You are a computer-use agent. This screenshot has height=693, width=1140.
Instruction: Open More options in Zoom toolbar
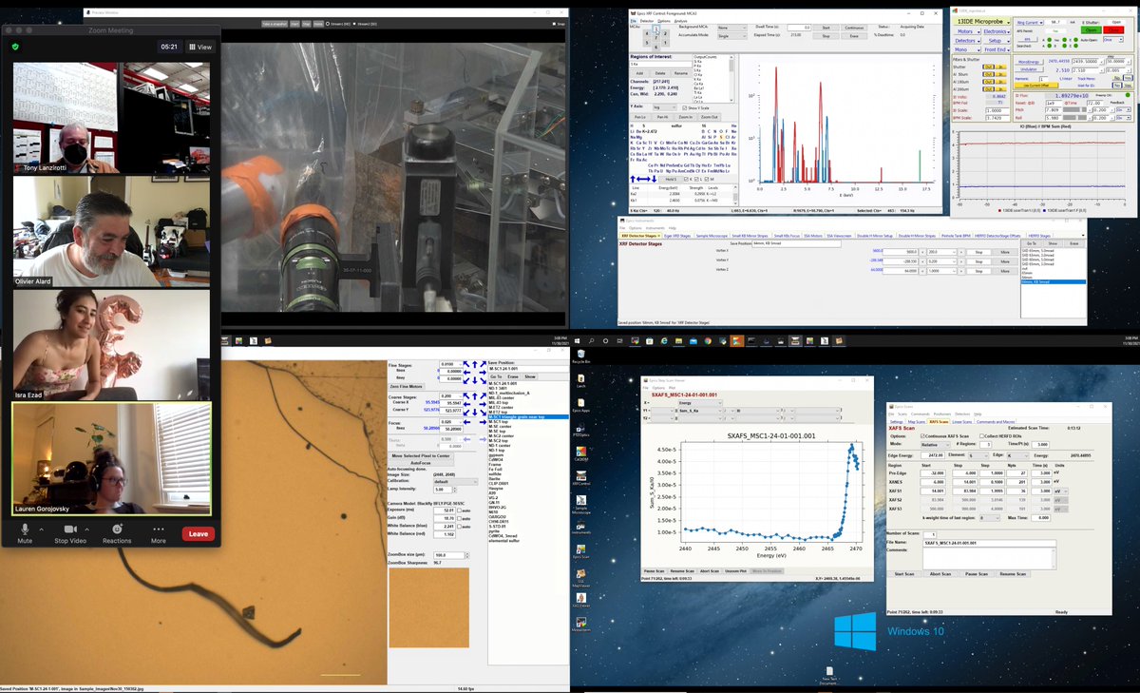[158, 533]
